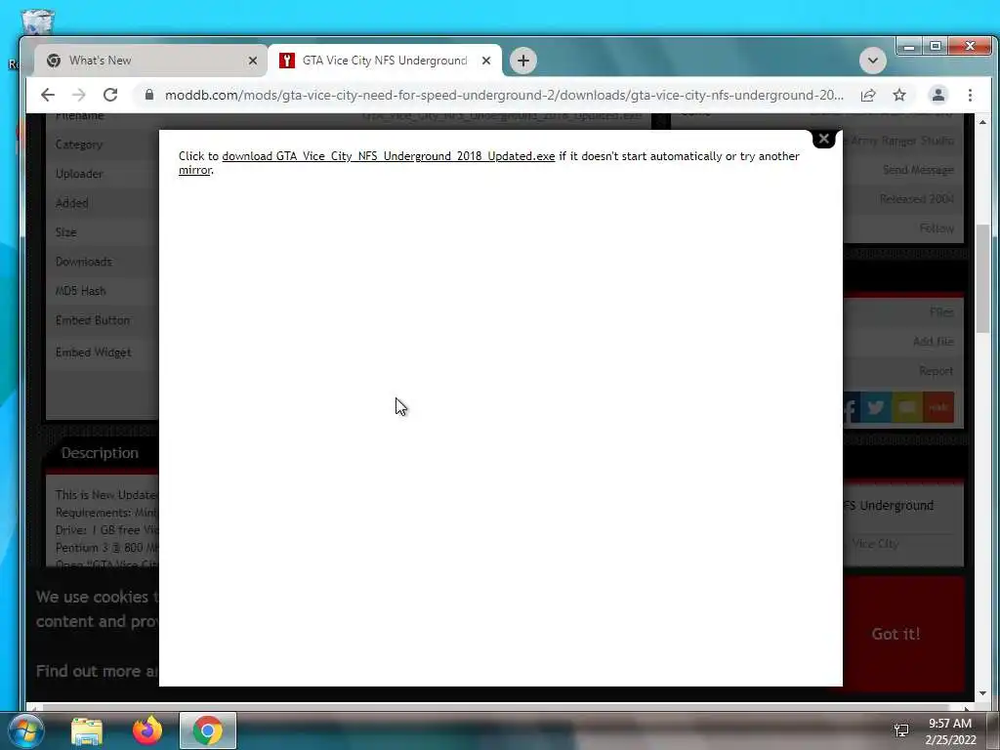The width and height of the screenshot is (1000, 750).
Task: Click the MD5 Hash label
Action: coord(80,291)
